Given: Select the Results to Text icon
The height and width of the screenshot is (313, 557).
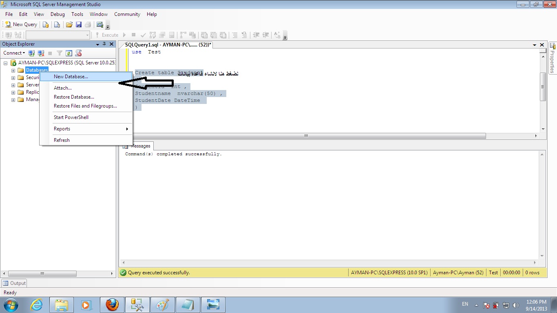Looking at the screenshot, I should pos(204,35).
